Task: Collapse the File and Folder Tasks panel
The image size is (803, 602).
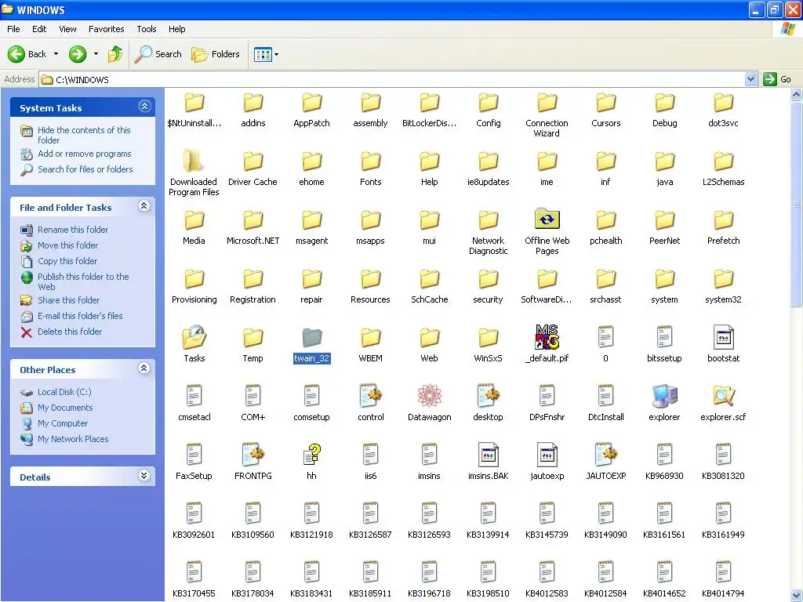Action: pyautogui.click(x=144, y=206)
